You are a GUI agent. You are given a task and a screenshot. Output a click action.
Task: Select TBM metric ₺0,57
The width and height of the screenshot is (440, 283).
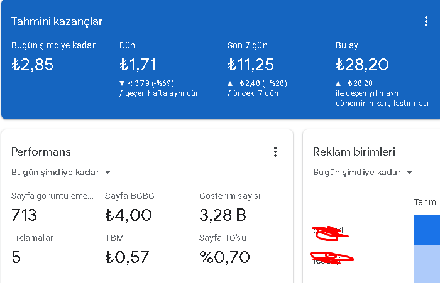point(127,257)
